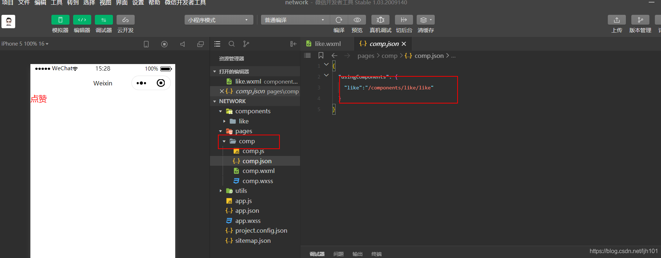Click the upload (上传) icon

pos(617,20)
